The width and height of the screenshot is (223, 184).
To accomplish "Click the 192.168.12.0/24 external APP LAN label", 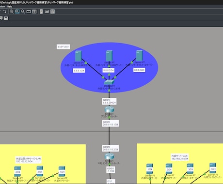I will pos(28,160).
